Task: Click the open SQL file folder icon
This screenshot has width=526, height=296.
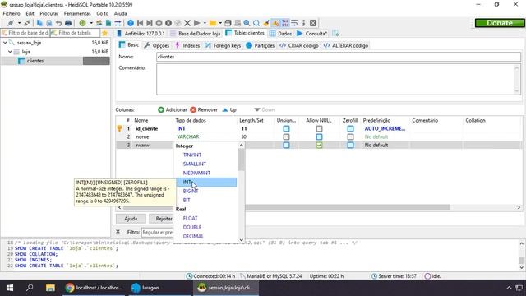Action: (213, 23)
